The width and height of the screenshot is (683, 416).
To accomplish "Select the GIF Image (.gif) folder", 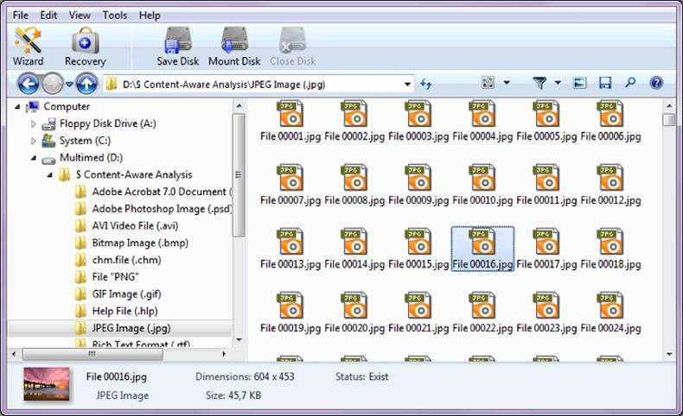I will pos(124,293).
